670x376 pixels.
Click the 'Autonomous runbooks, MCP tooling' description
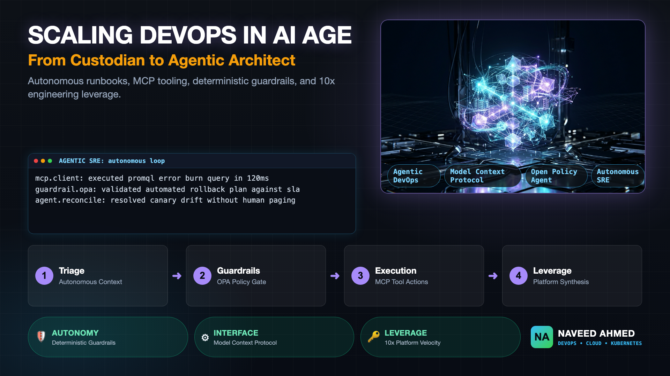point(181,87)
